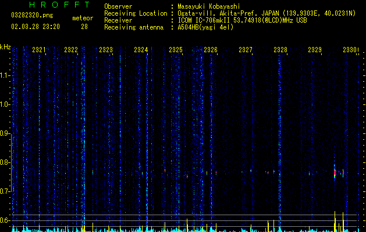The image size is (366, 232).
Task: Click the 0.9 frequency axis label
Action: tap(5, 133)
